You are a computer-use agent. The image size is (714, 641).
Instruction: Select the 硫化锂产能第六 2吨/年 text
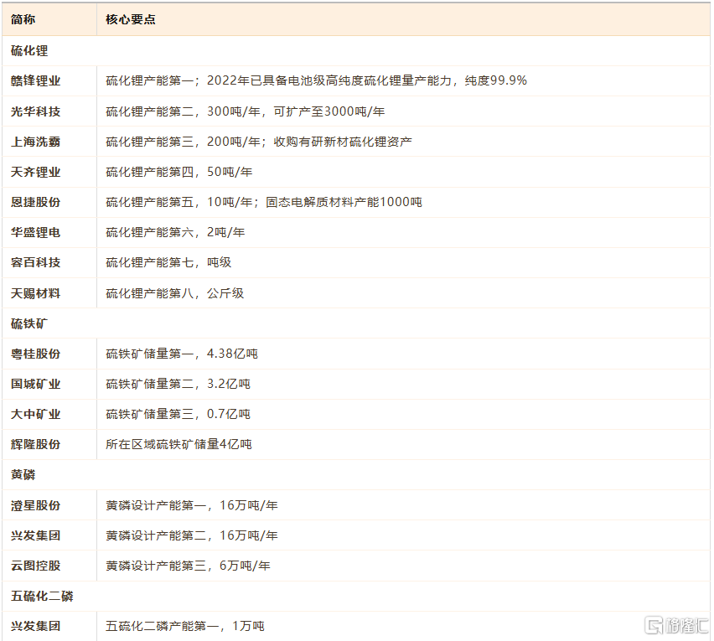[175, 233]
